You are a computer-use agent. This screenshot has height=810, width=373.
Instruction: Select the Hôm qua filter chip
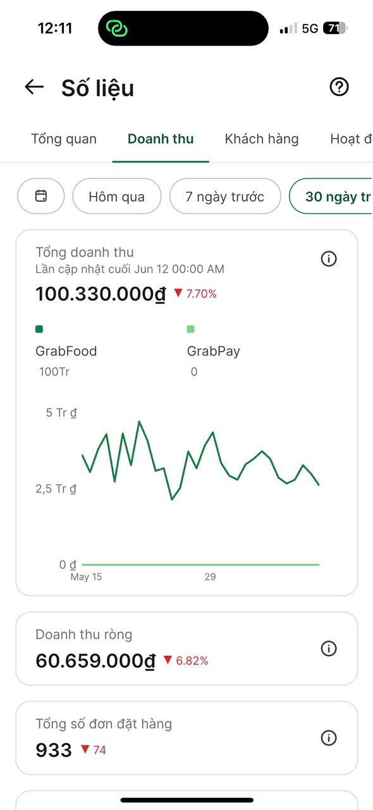pos(117,196)
